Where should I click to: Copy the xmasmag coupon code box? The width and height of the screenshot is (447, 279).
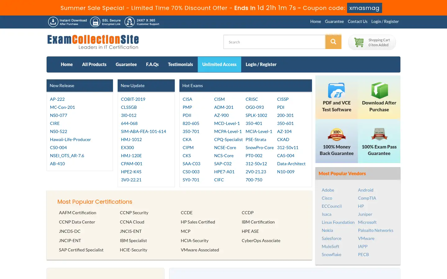coord(364,8)
